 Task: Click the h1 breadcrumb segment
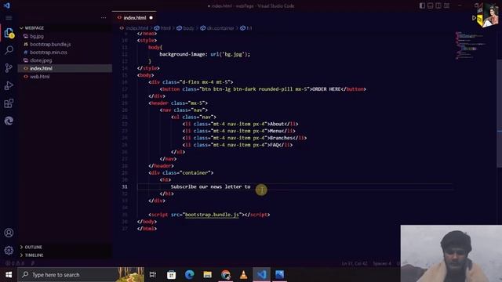click(246, 28)
